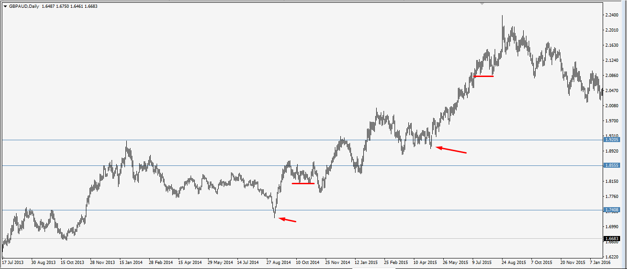This screenshot has height=269, width=627.
Task: Click the GBPAUD,Daily chart title
Action: coord(24,6)
